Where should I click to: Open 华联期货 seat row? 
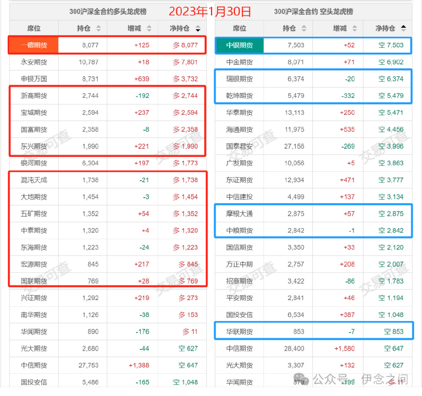[314, 331]
